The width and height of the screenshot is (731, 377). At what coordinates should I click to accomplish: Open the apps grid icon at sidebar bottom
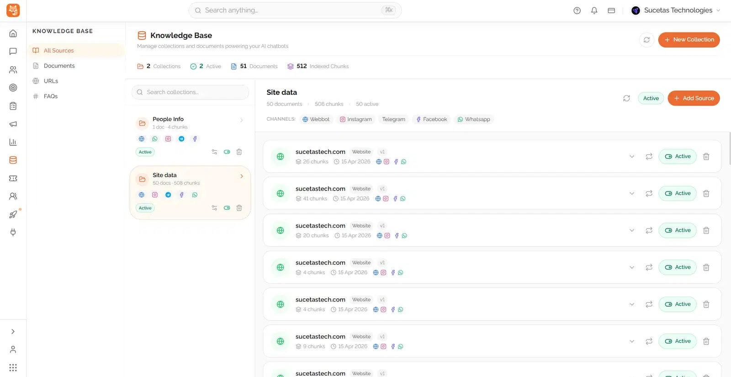(x=13, y=367)
